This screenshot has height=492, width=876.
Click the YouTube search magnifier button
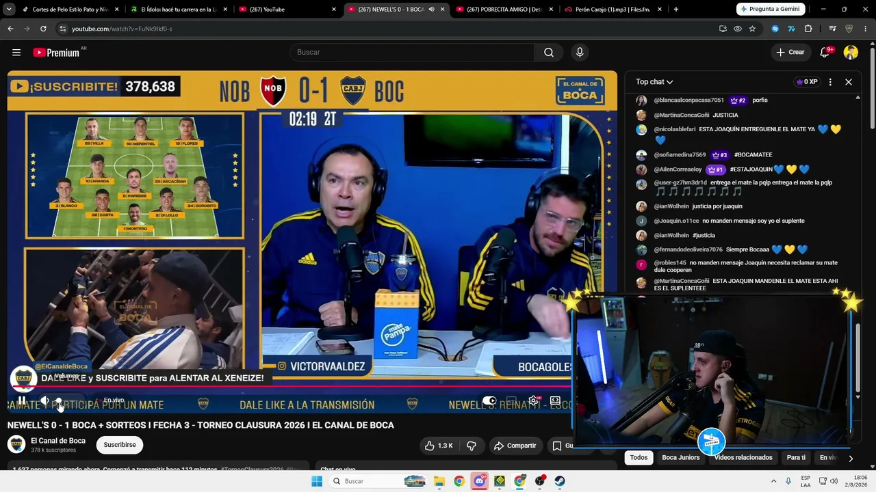[549, 53]
